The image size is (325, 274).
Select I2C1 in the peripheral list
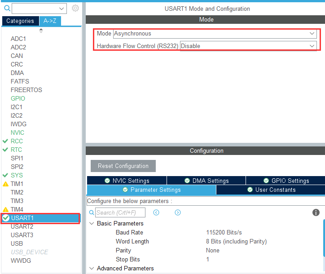coord(16,107)
